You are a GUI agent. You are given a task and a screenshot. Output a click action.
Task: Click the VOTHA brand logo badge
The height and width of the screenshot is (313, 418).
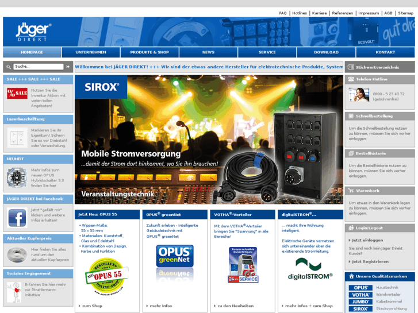(361, 295)
